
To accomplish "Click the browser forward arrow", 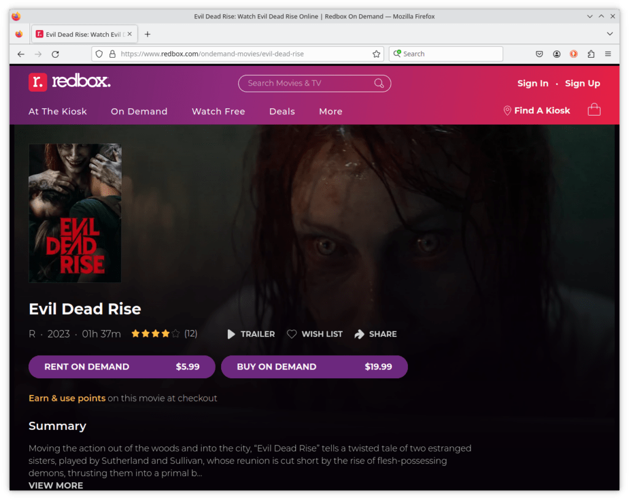I will (x=38, y=54).
